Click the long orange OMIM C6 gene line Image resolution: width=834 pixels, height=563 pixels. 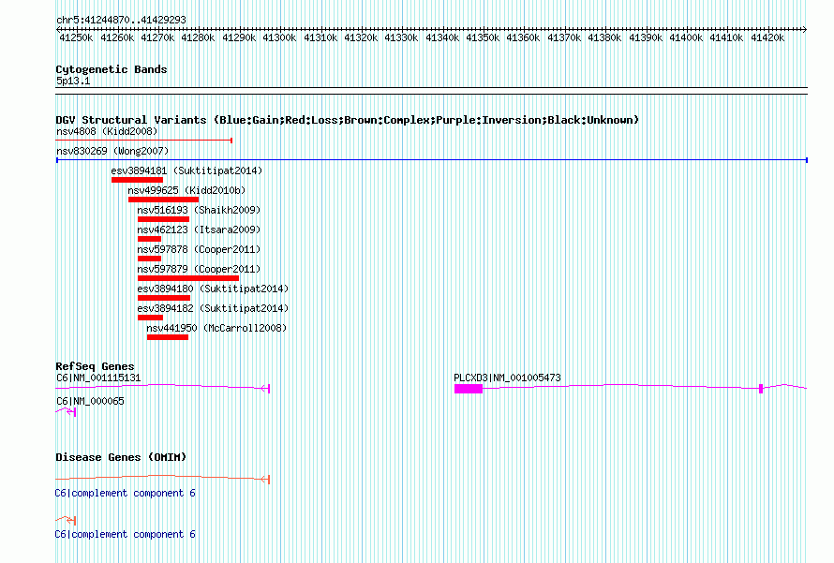(163, 478)
